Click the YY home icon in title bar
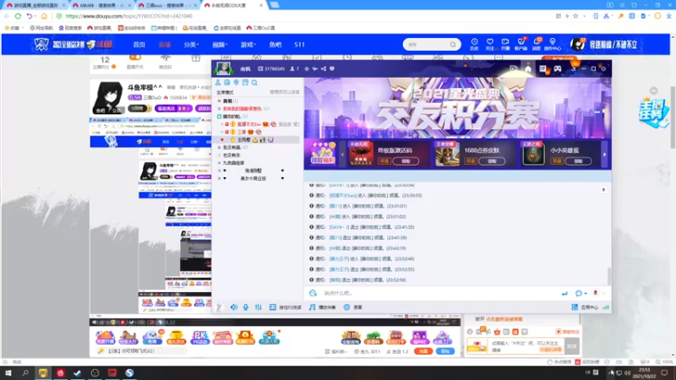 (527, 68)
